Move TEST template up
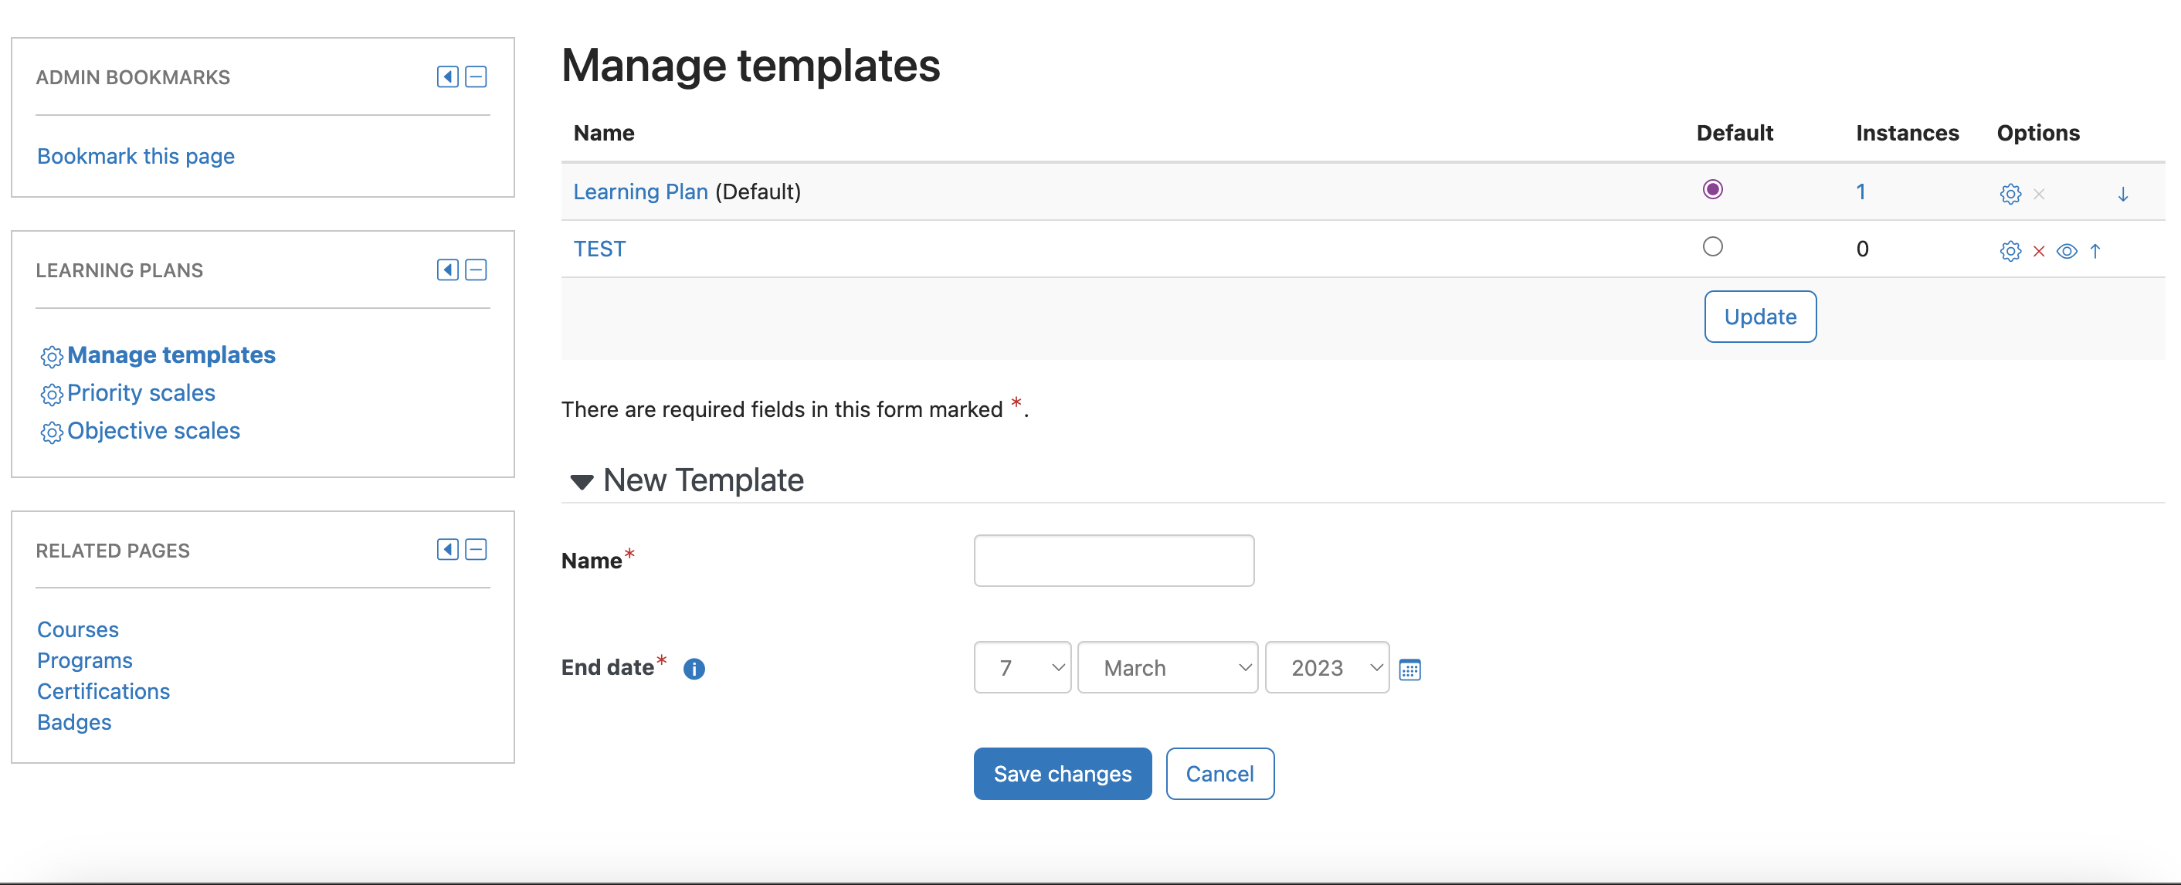2181x885 pixels. coord(2095,251)
